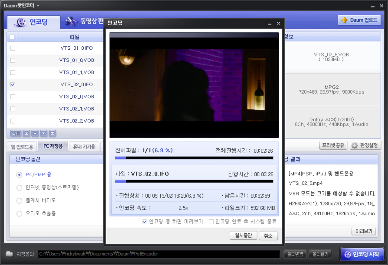Move selected file down one row

click(43, 133)
